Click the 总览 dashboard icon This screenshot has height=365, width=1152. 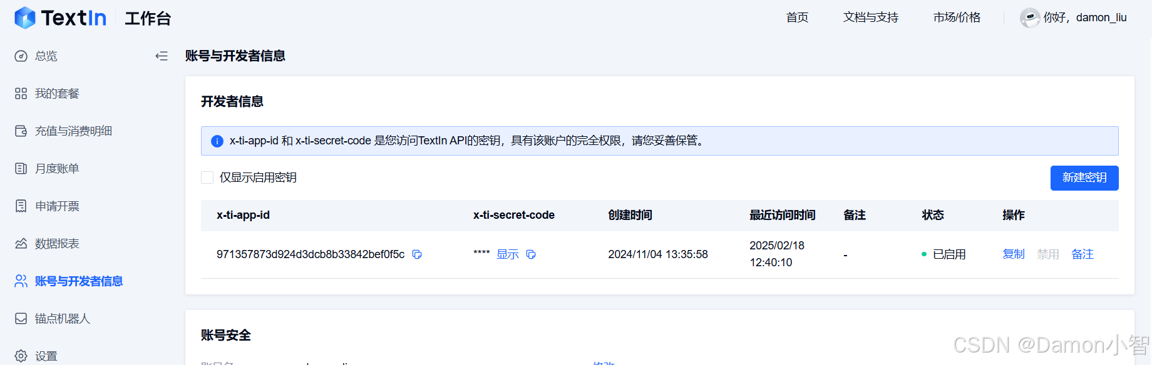[x=21, y=56]
